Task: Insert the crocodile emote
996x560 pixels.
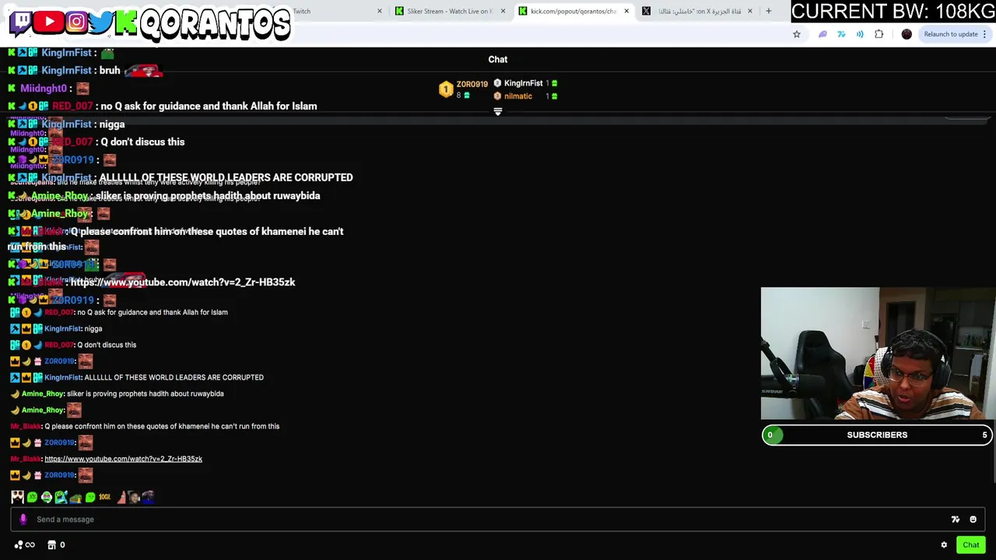Action: pyautogui.click(x=61, y=497)
